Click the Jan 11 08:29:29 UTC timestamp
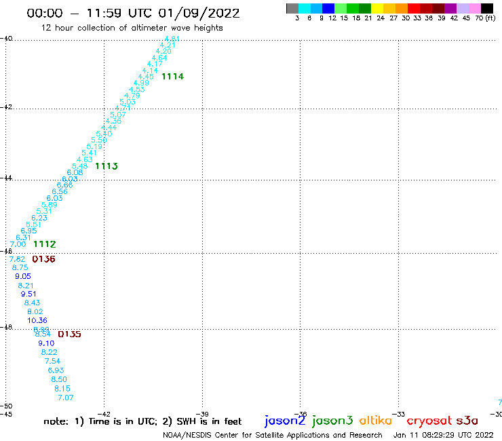 (x=444, y=435)
